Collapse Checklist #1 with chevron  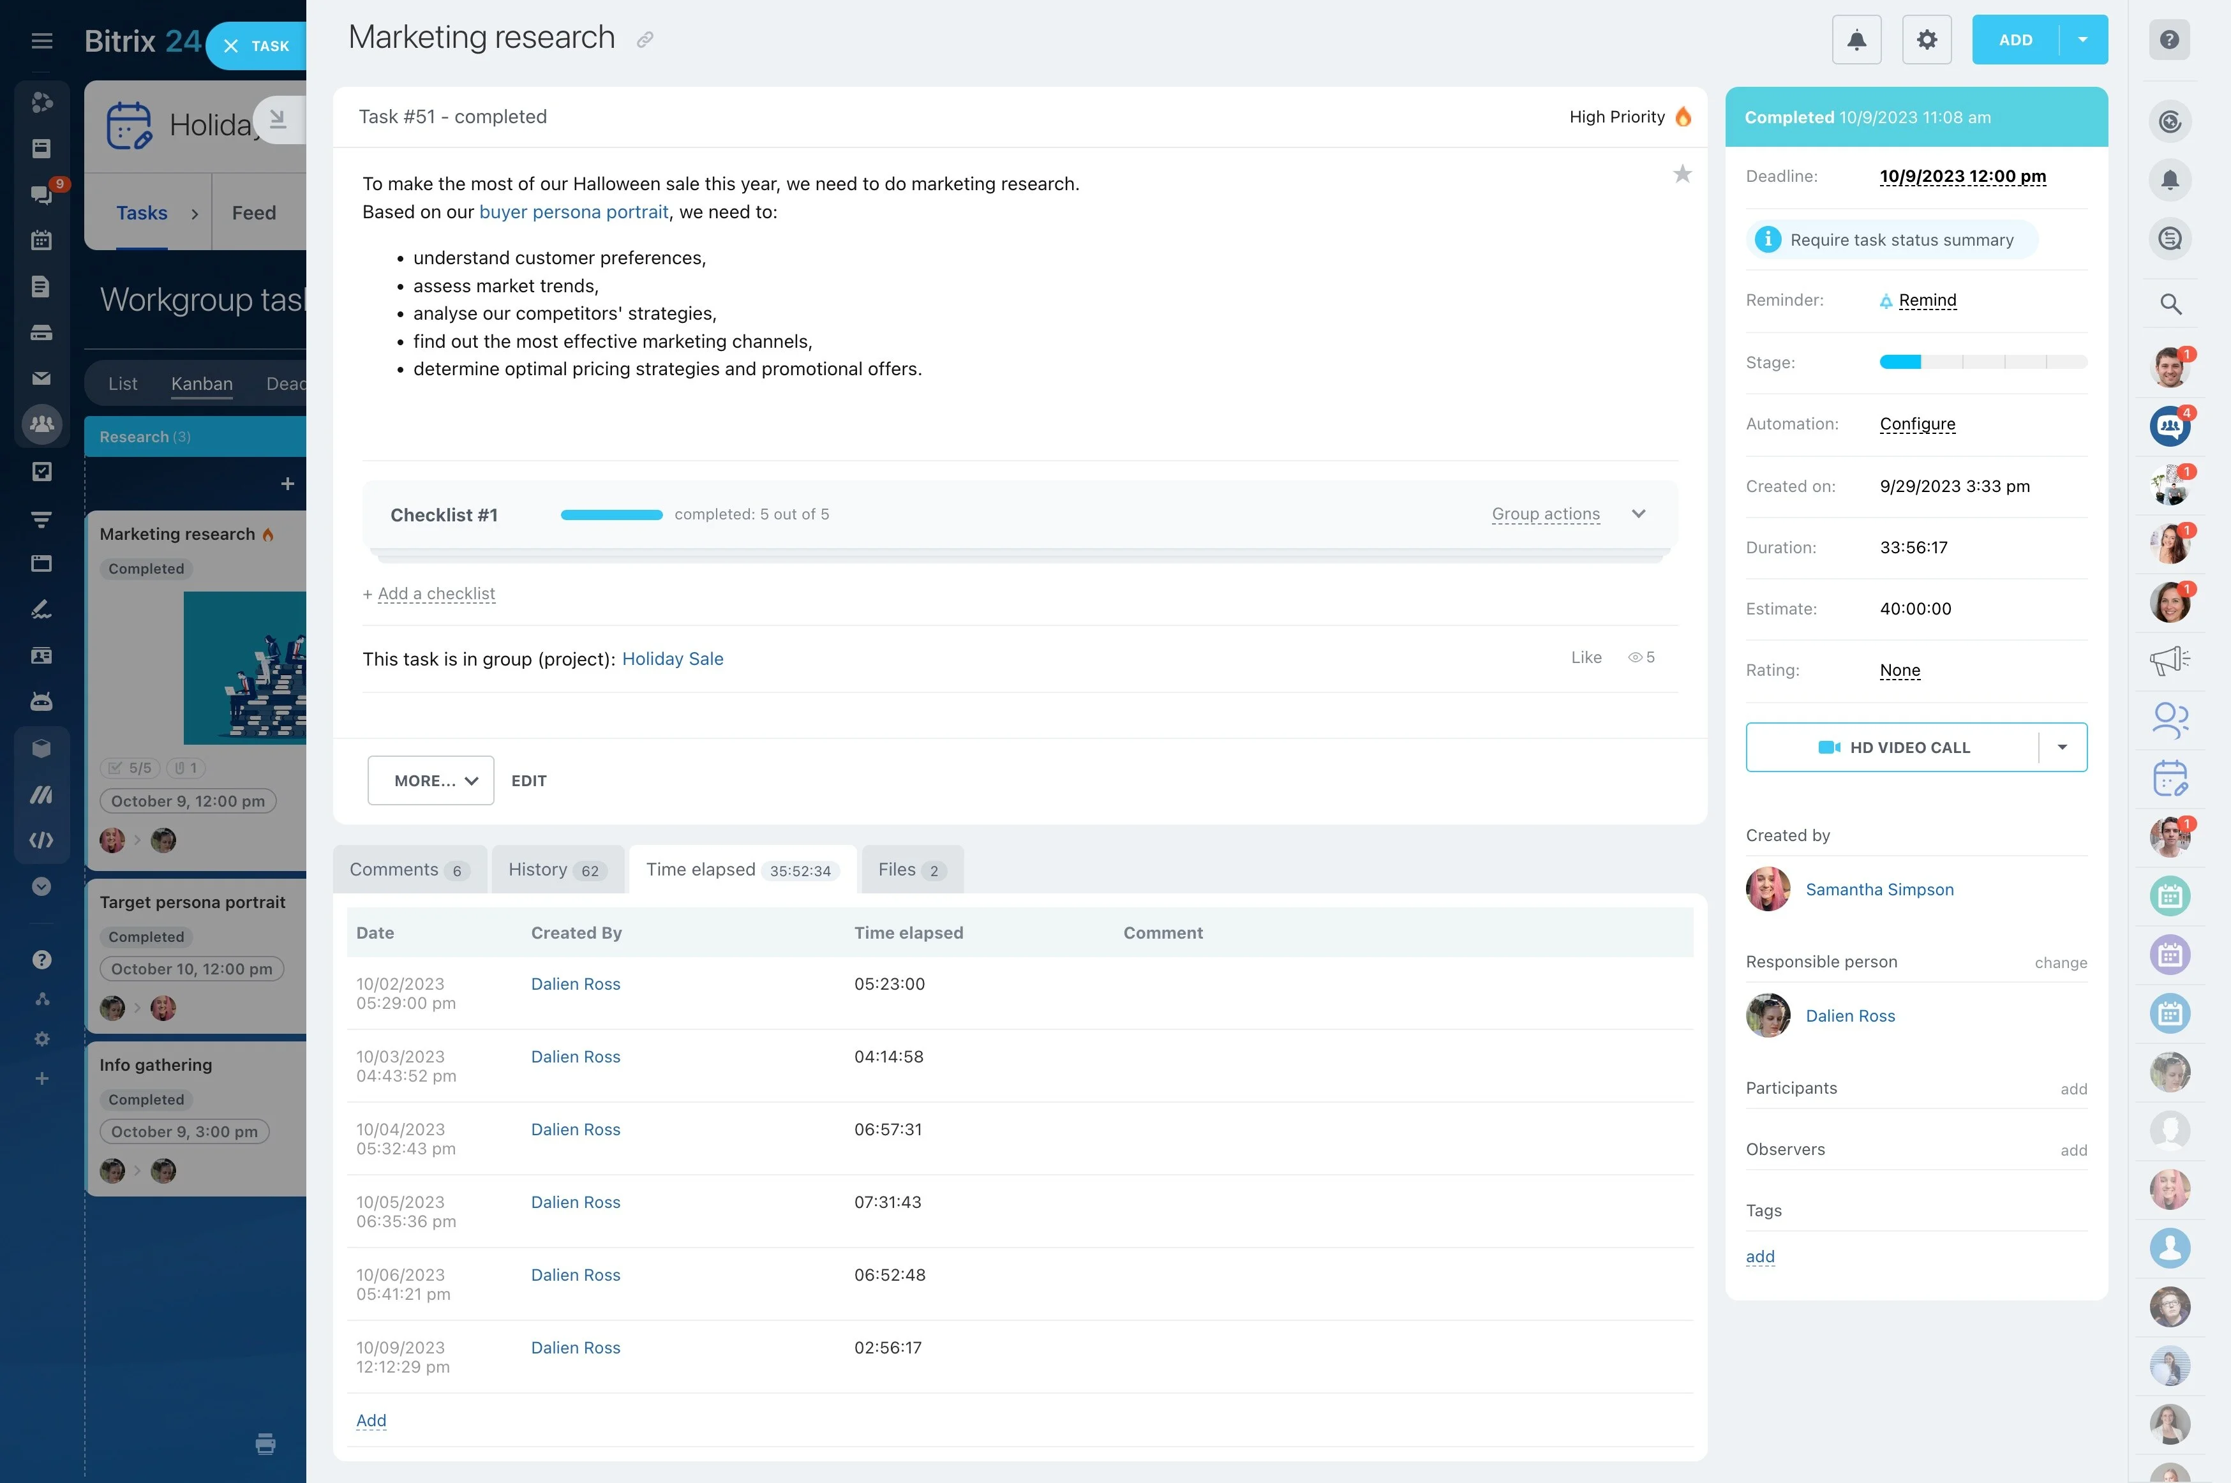click(1639, 514)
